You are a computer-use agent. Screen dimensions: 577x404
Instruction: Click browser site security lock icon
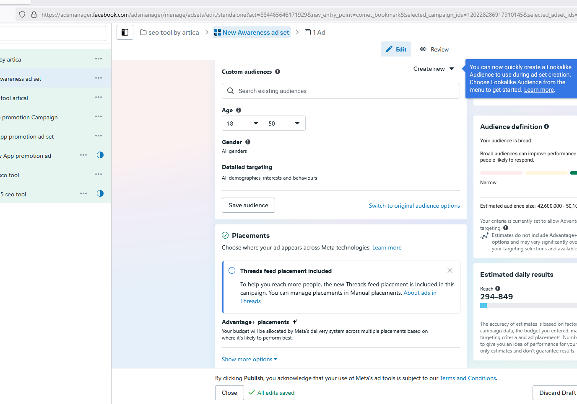coord(34,15)
